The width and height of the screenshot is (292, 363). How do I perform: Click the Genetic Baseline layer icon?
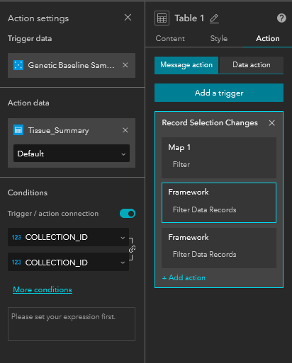click(x=18, y=65)
